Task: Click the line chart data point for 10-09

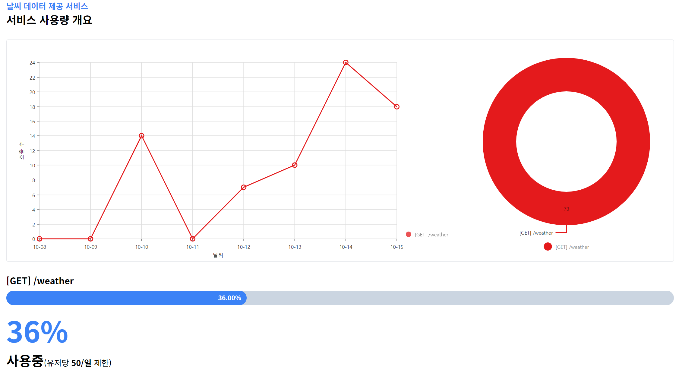Action: pyautogui.click(x=90, y=239)
